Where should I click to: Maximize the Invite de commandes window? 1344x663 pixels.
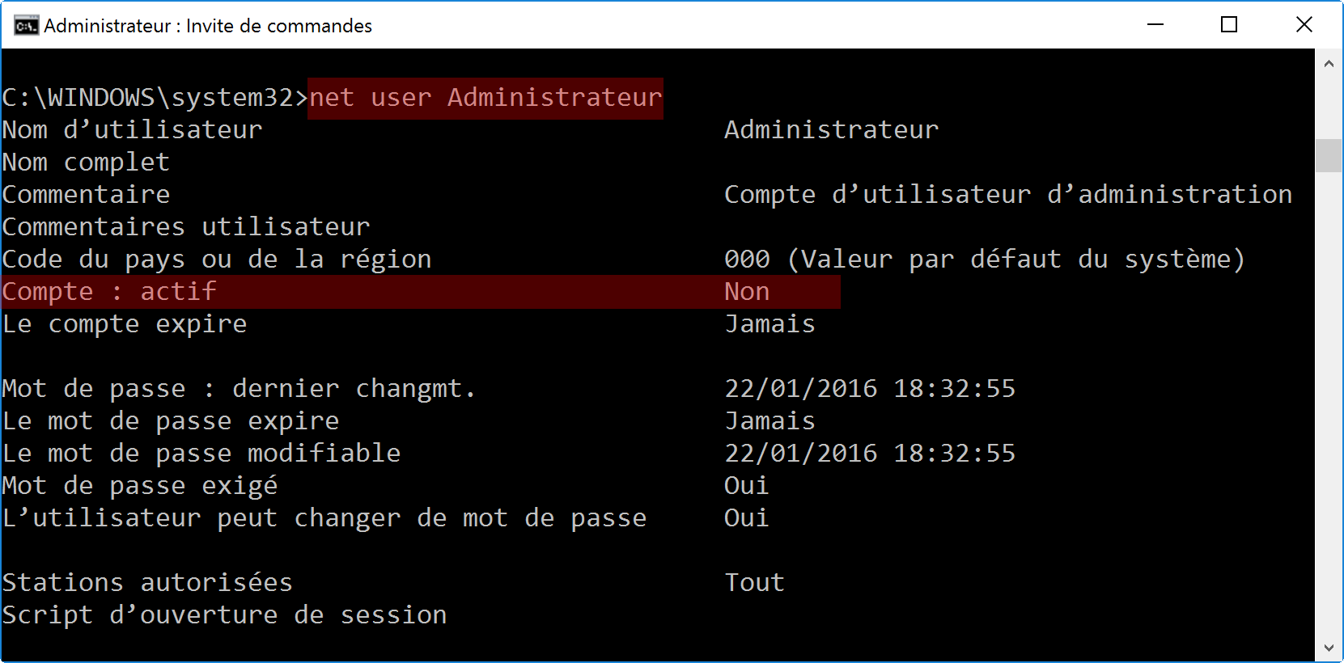(x=1229, y=25)
